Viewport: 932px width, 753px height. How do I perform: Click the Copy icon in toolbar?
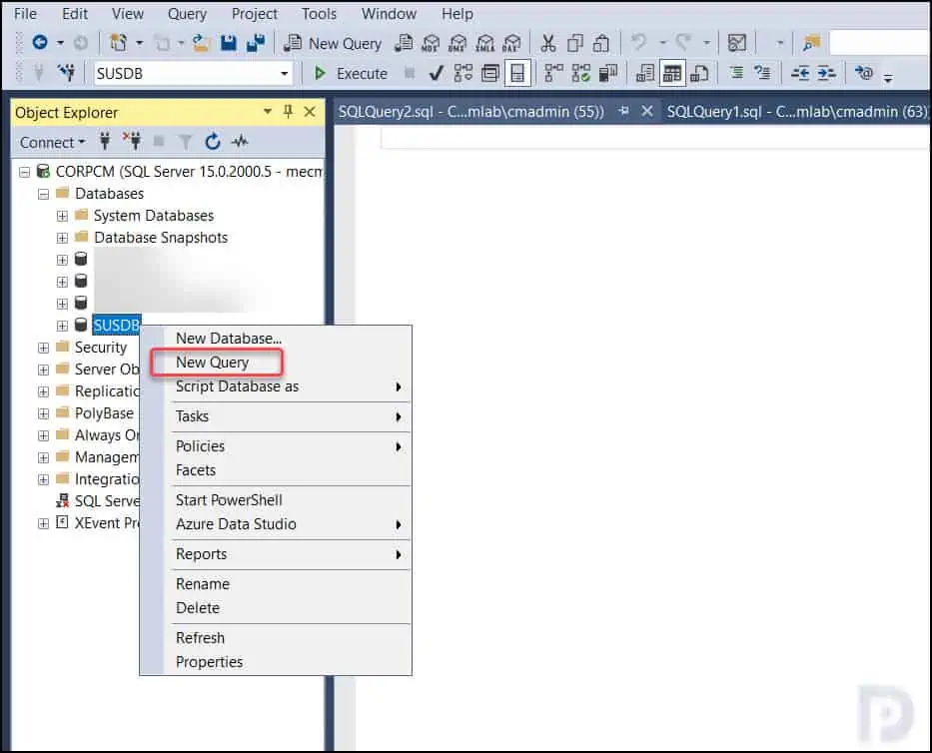tap(574, 43)
